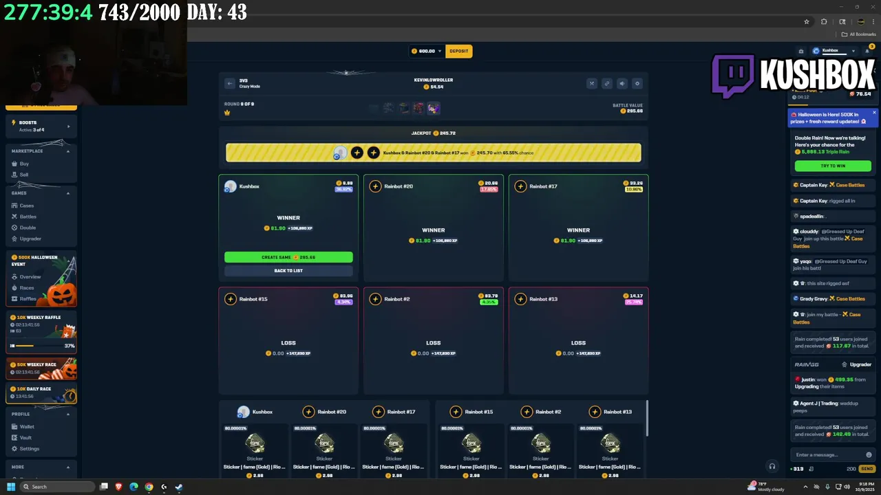Click Rainbot #13's fame gold sticker item
This screenshot has width=881, height=495.
610,450
